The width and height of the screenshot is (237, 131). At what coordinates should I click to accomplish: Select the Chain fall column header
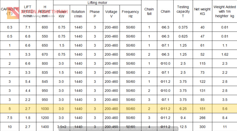click(x=149, y=11)
